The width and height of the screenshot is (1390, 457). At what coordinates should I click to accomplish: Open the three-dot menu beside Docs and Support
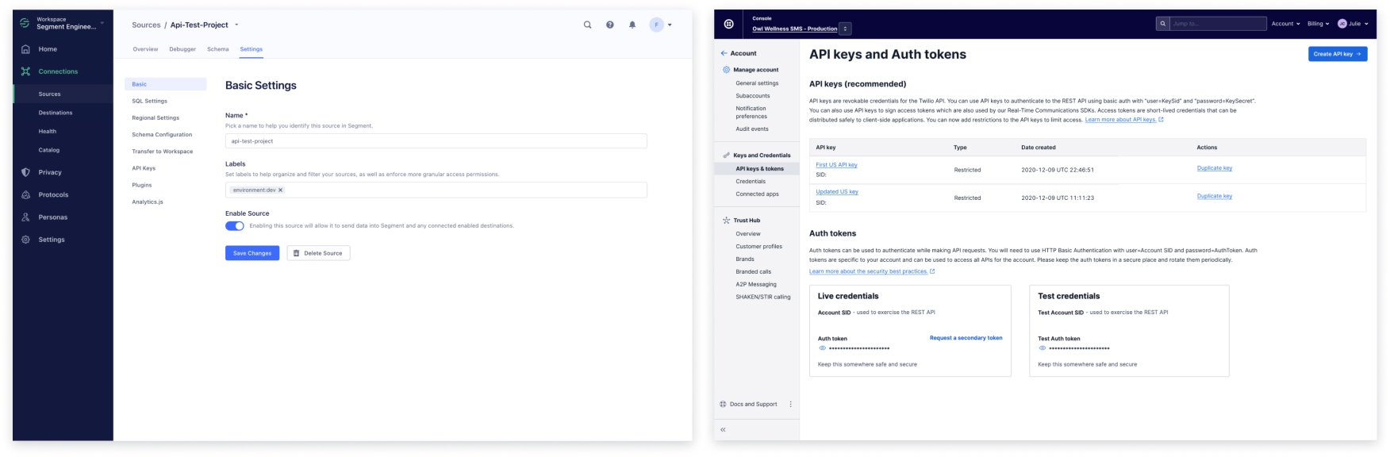(x=790, y=404)
